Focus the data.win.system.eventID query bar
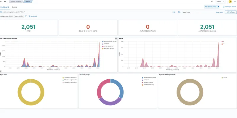Viewport: 237px width, 118px height. click(87, 12)
